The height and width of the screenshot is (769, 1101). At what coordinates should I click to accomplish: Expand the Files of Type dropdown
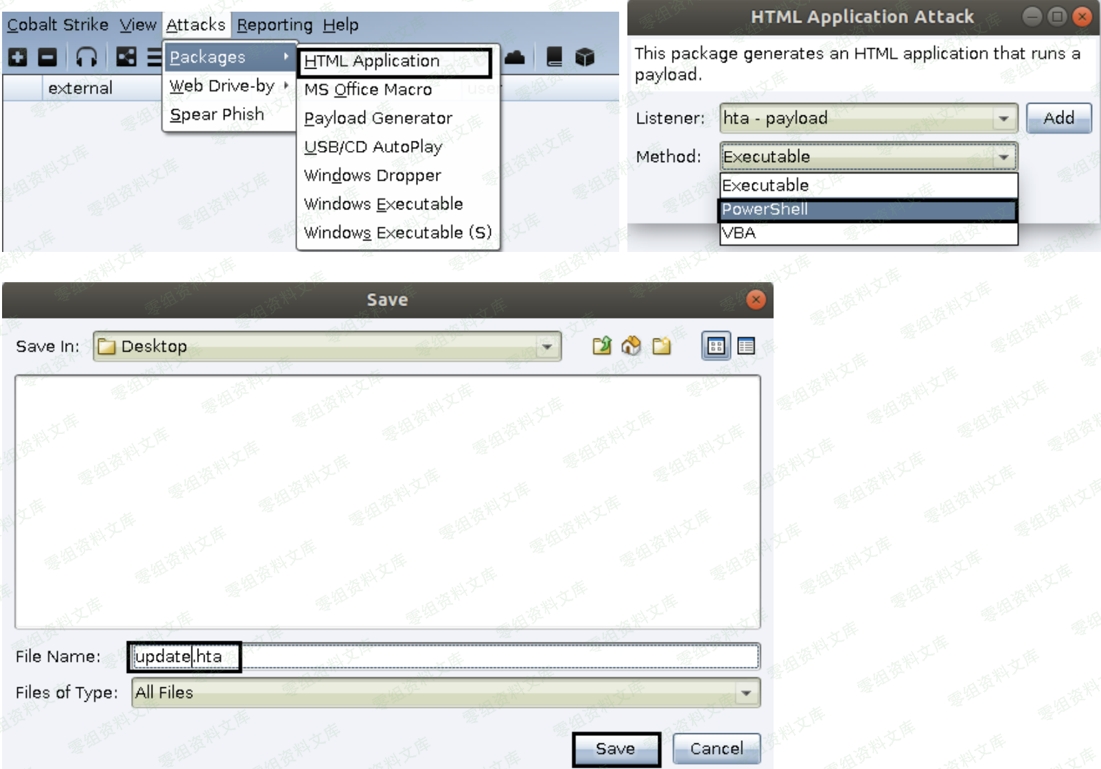[746, 693]
